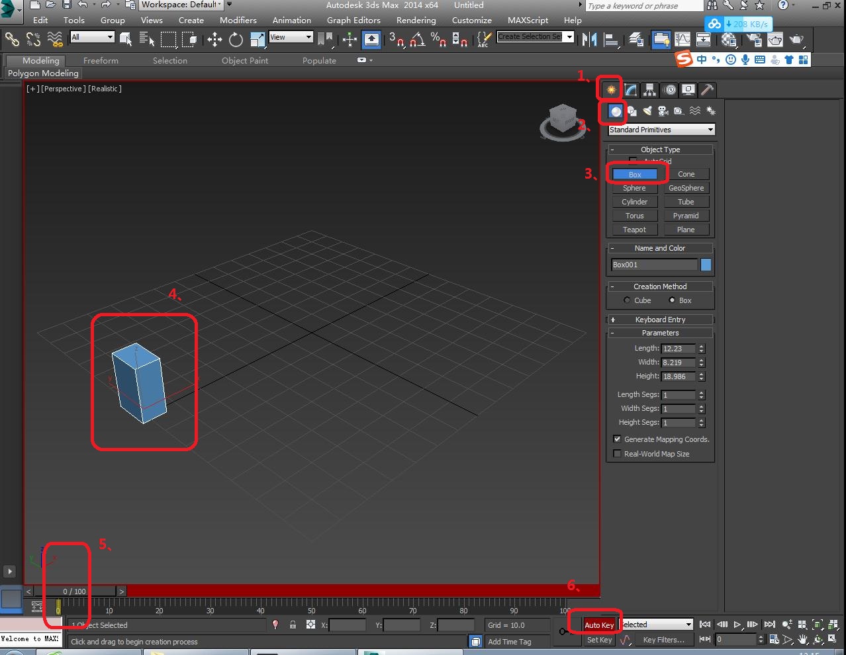This screenshot has width=846, height=655.
Task: Open Key Filters dialog
Action: click(x=663, y=640)
